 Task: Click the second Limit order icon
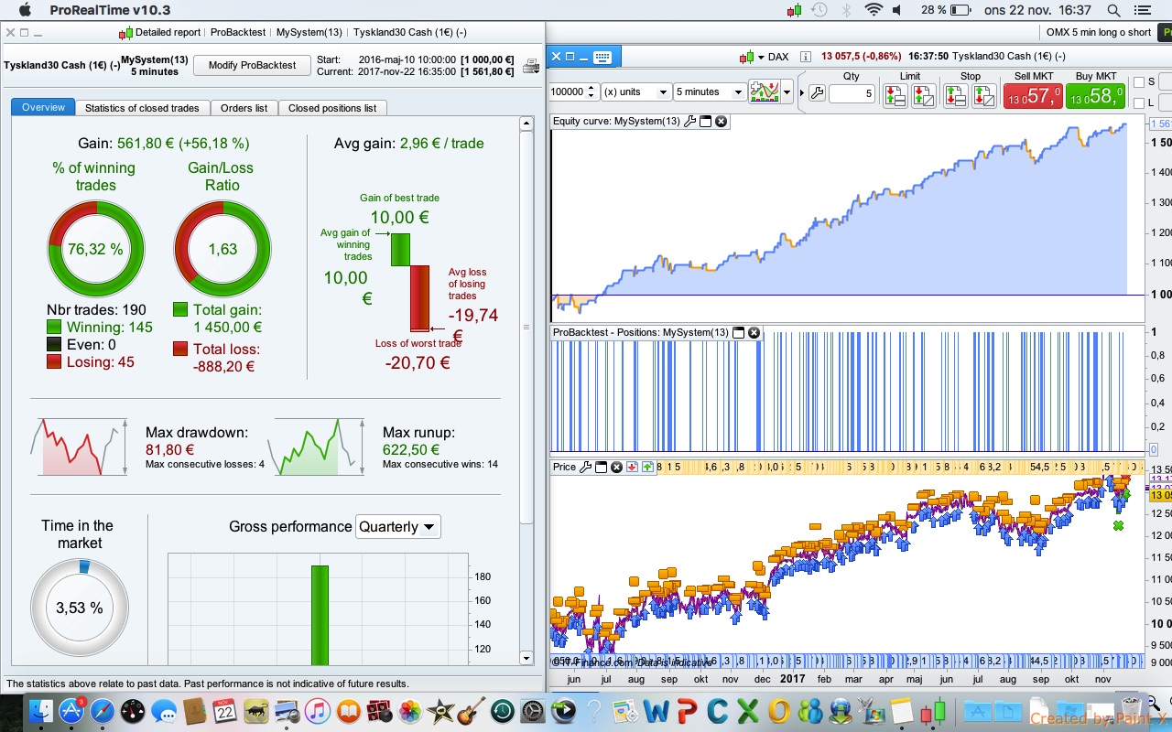(x=923, y=94)
